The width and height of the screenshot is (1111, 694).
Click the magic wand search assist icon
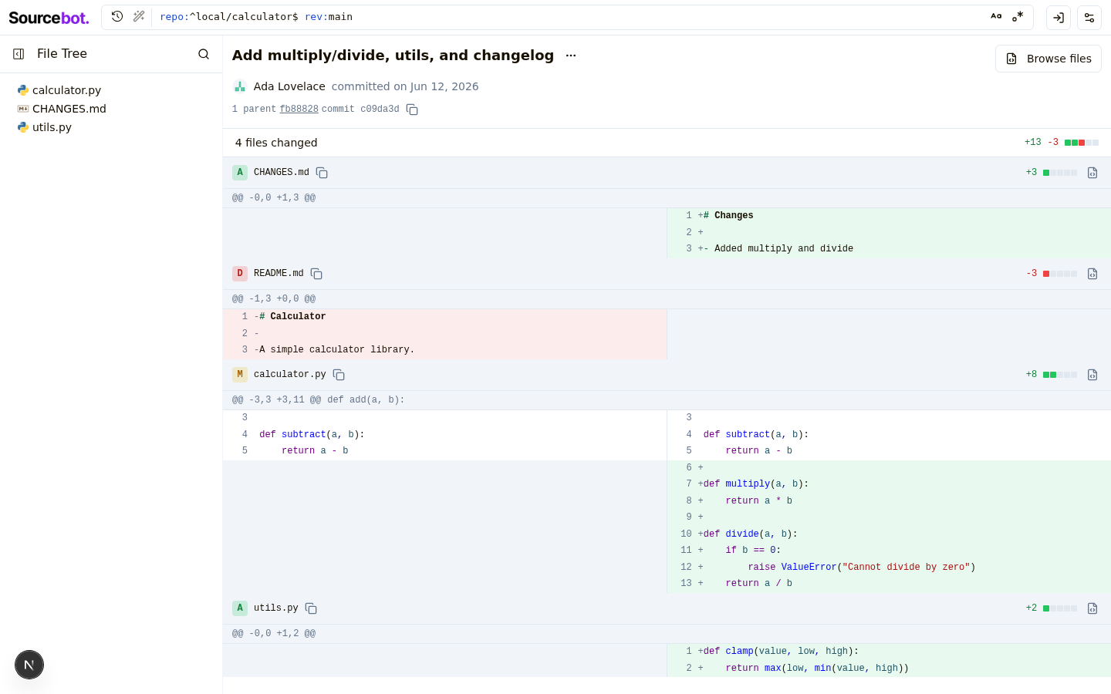pos(139,16)
